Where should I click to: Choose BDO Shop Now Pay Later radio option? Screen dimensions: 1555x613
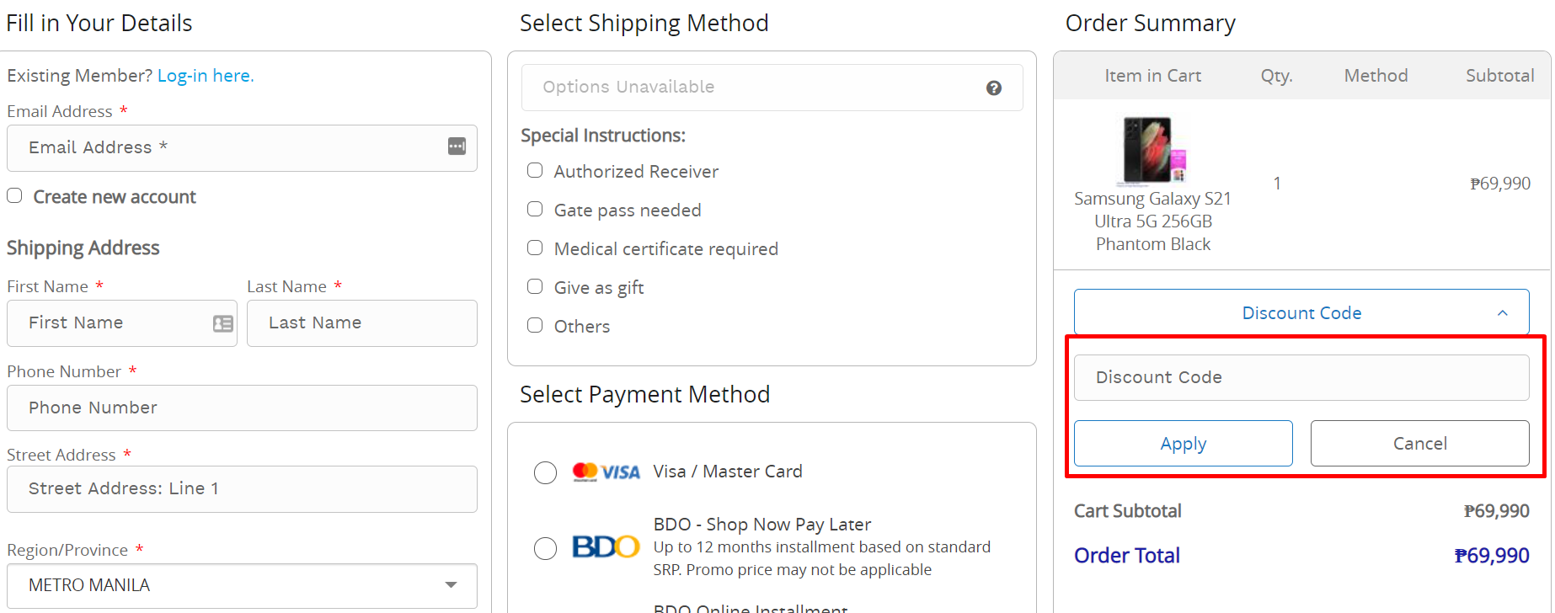[x=546, y=548]
